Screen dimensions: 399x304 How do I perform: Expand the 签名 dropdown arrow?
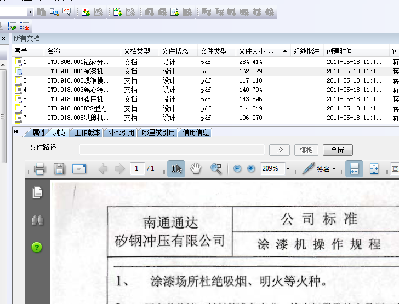coord(334,169)
